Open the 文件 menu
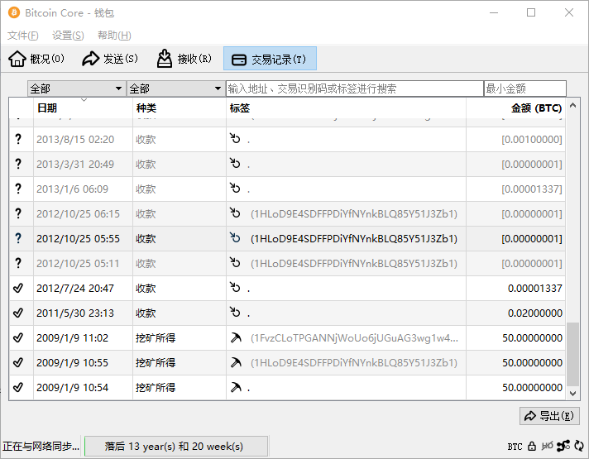Image resolution: width=589 pixels, height=459 pixels. tap(22, 36)
